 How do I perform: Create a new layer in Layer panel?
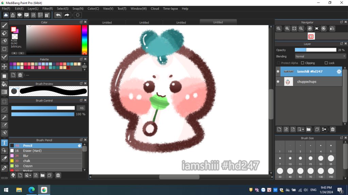click(279, 129)
